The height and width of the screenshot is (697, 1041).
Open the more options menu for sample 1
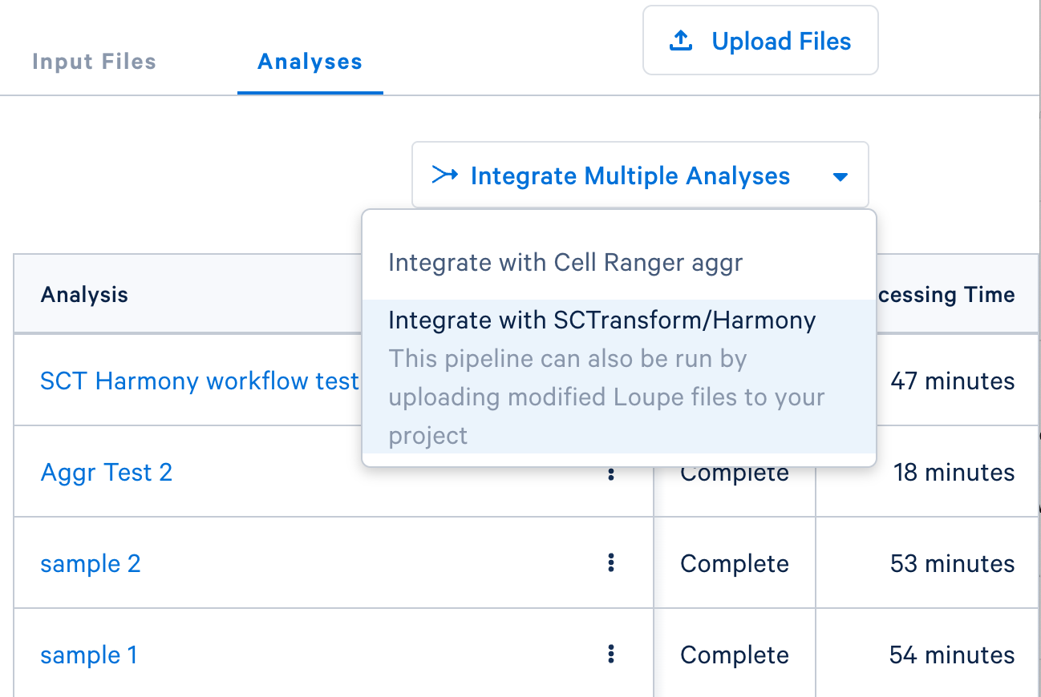[611, 655]
